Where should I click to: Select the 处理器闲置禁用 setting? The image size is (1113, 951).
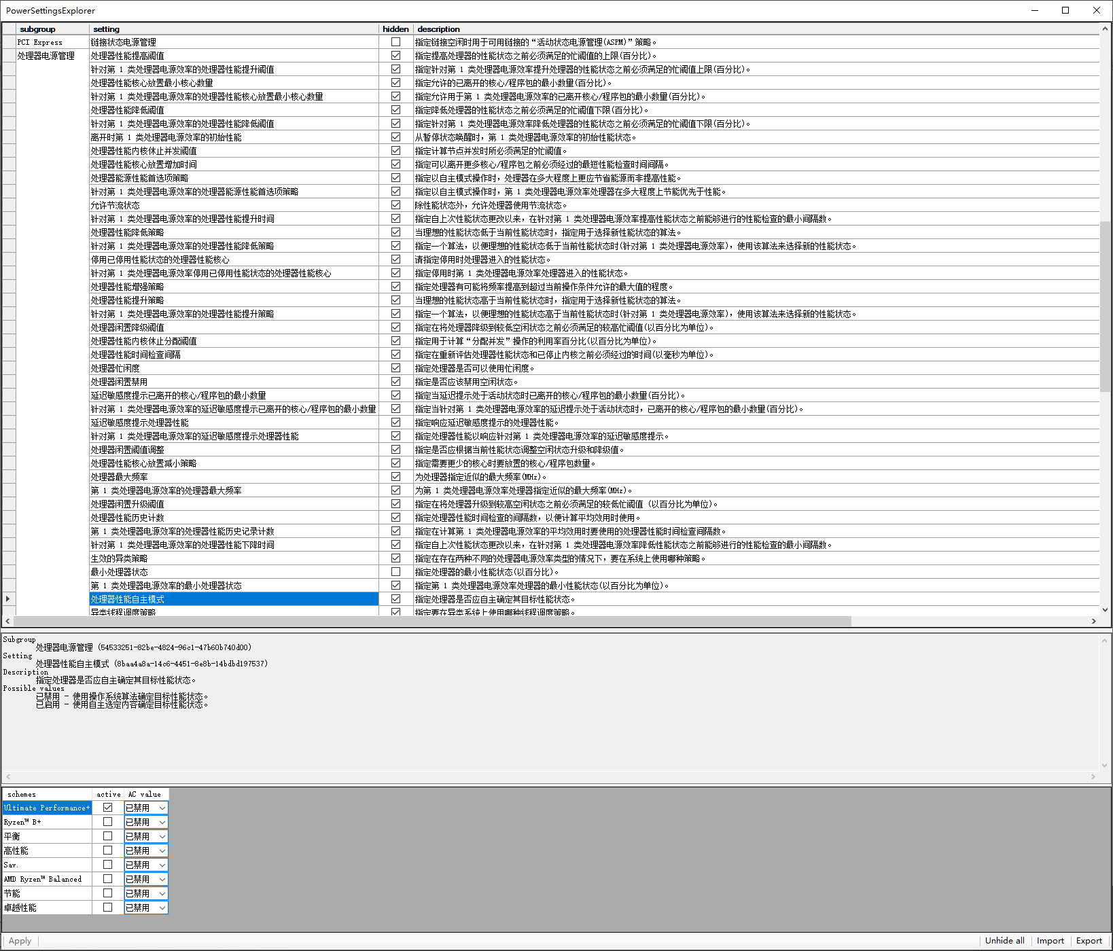tap(234, 382)
